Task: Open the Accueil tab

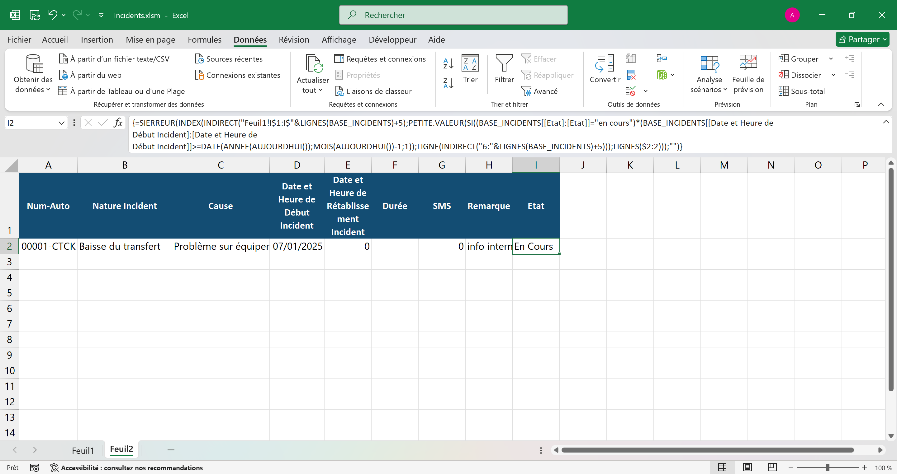Action: pos(55,39)
